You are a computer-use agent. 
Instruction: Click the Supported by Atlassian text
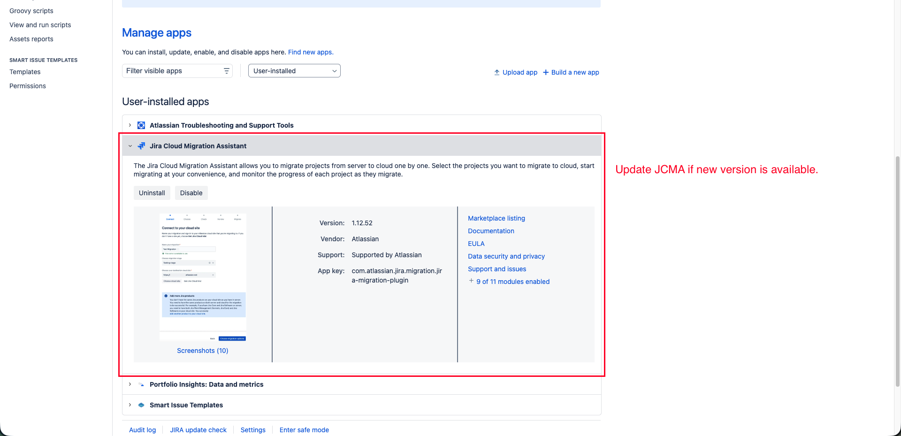[x=387, y=255]
